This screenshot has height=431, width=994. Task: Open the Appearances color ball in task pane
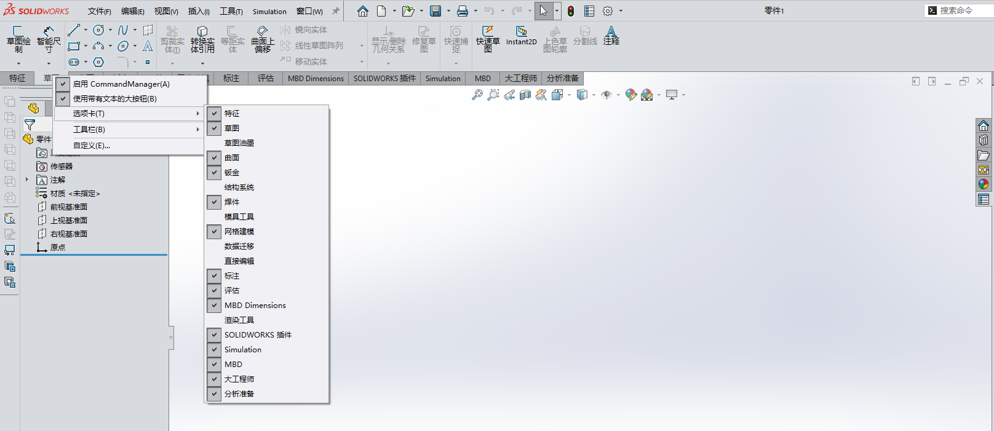tap(984, 184)
